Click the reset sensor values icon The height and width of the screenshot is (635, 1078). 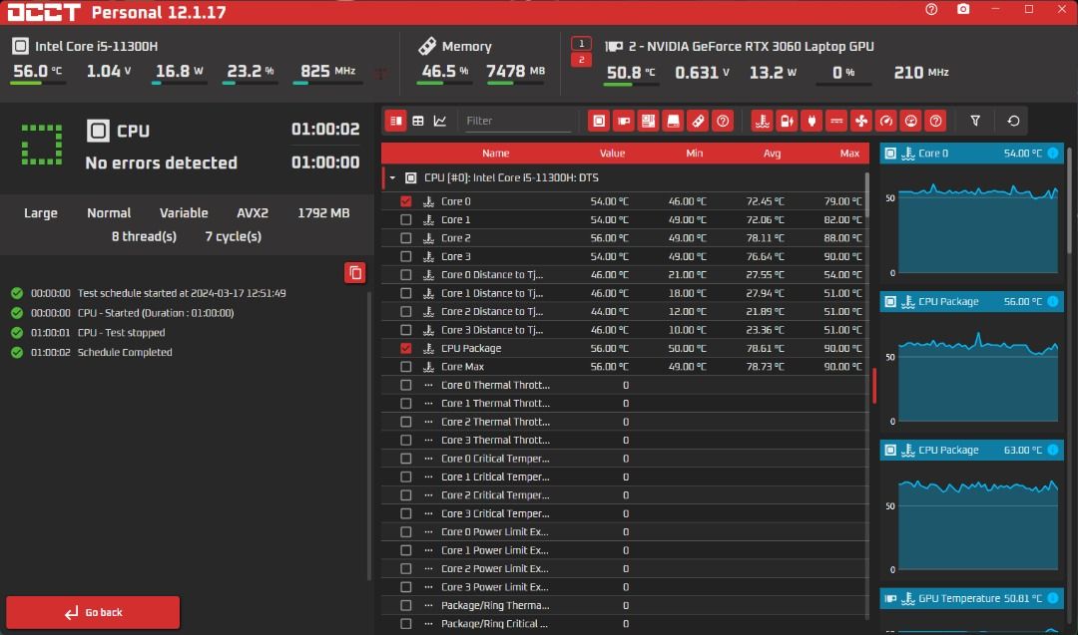tap(1013, 121)
